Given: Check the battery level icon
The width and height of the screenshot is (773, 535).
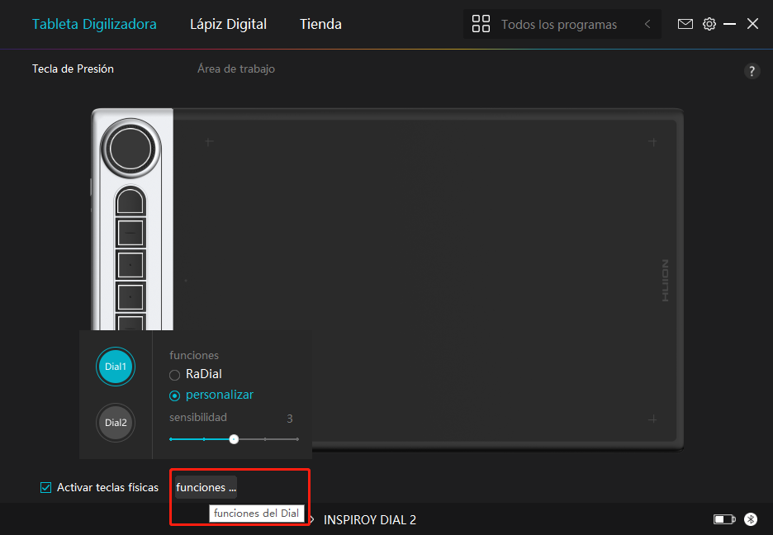Looking at the screenshot, I should [x=724, y=519].
